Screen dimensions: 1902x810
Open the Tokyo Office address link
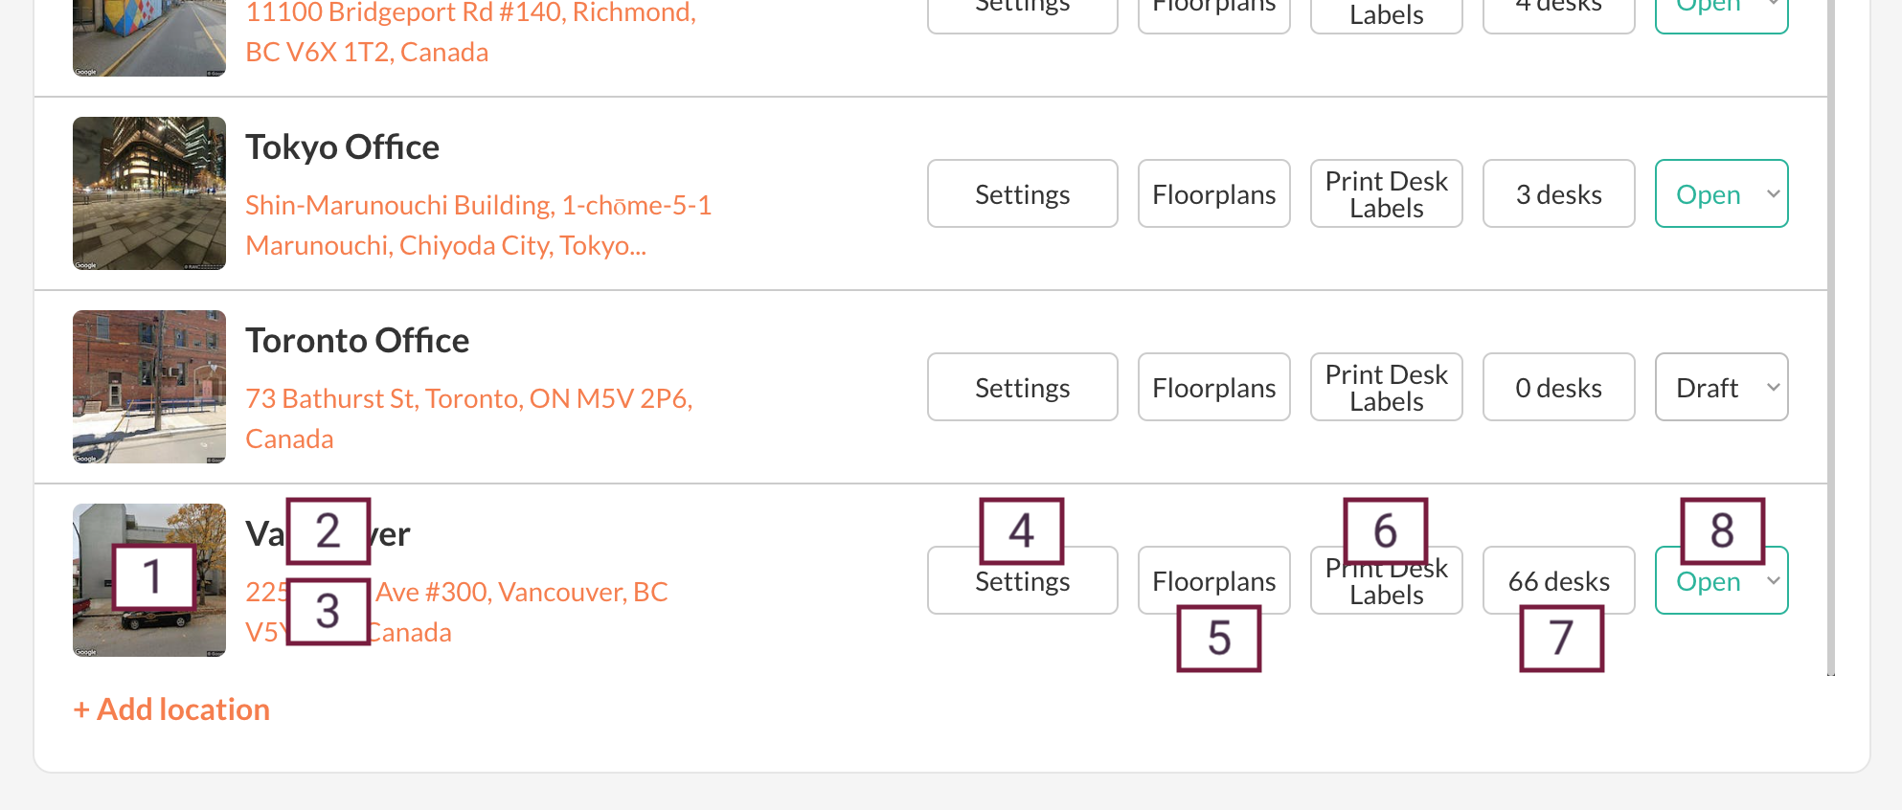coord(478,225)
